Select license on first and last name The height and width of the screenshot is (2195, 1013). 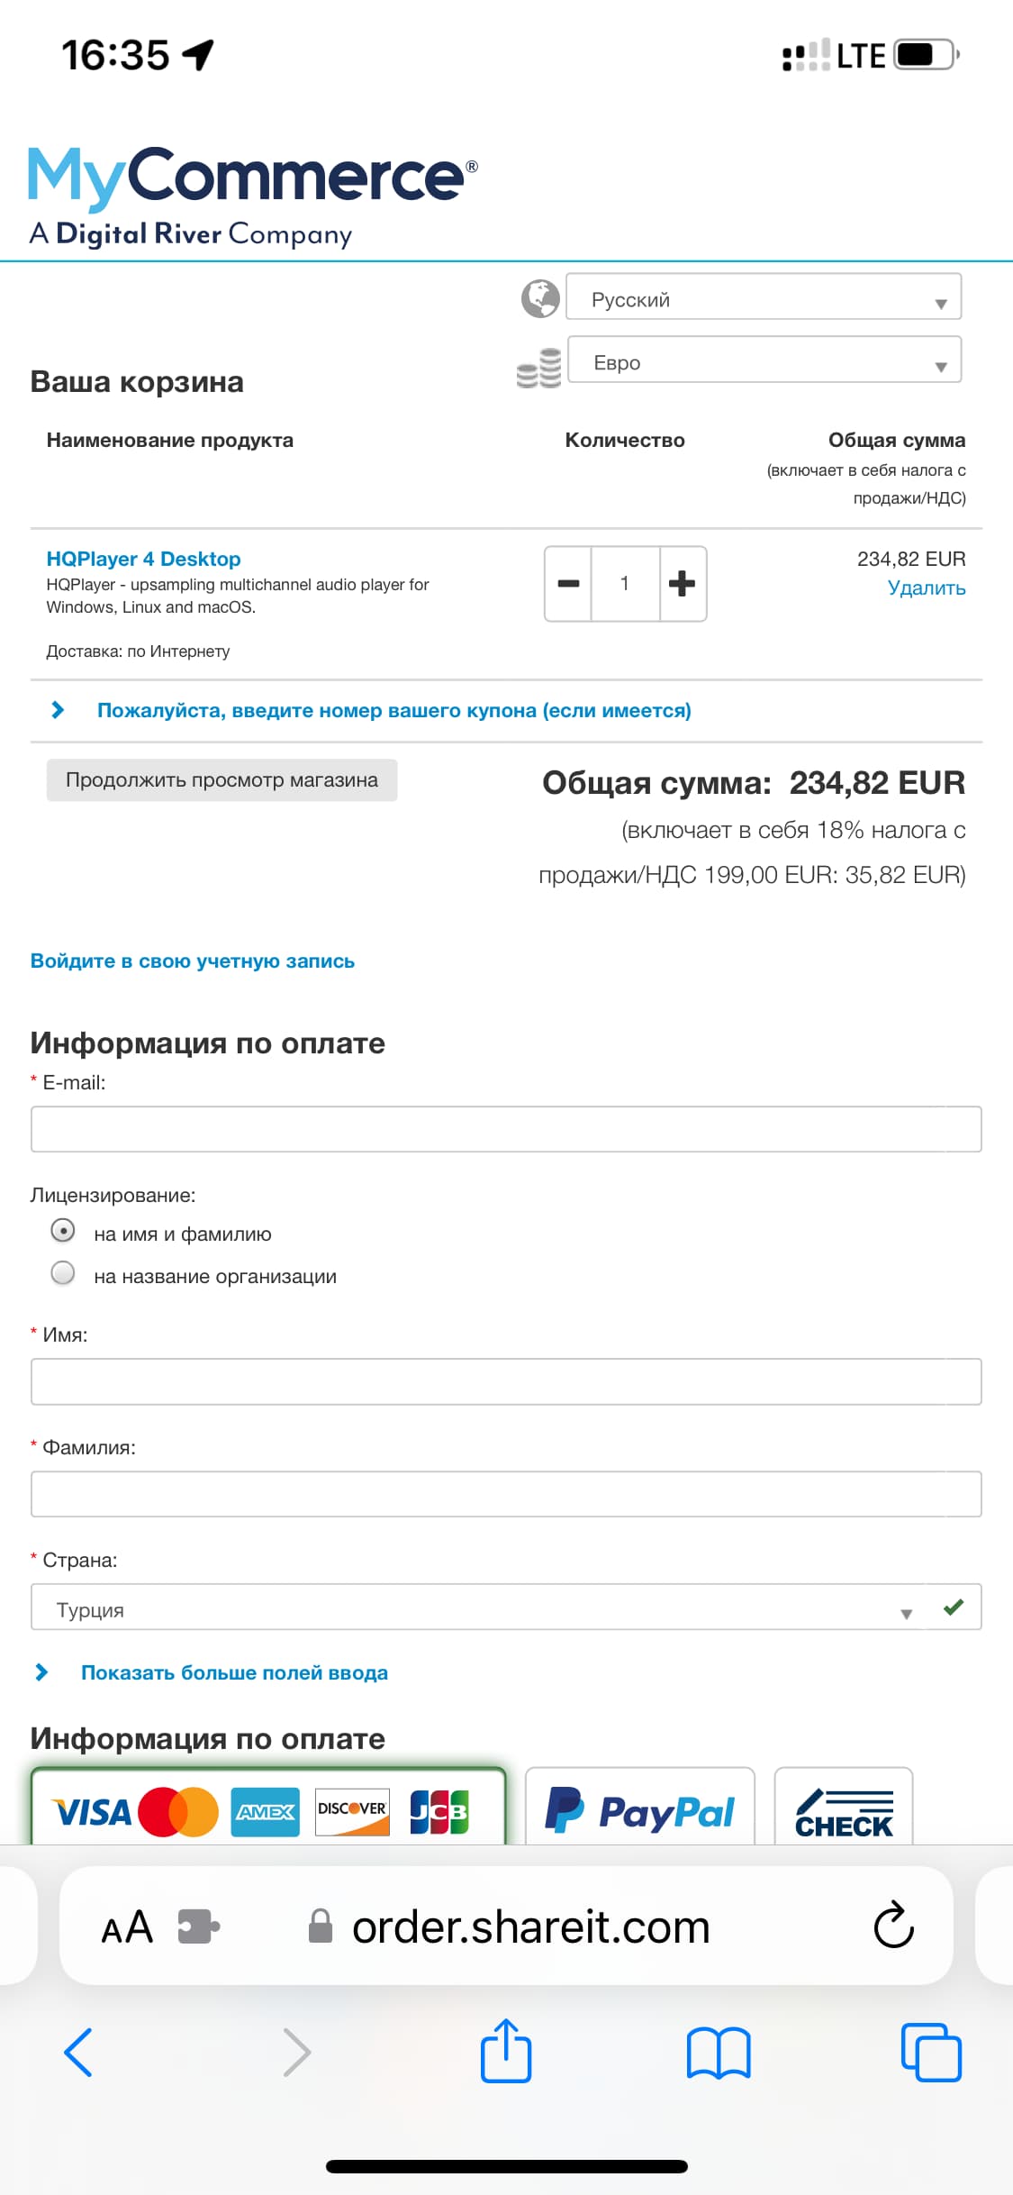(63, 1230)
